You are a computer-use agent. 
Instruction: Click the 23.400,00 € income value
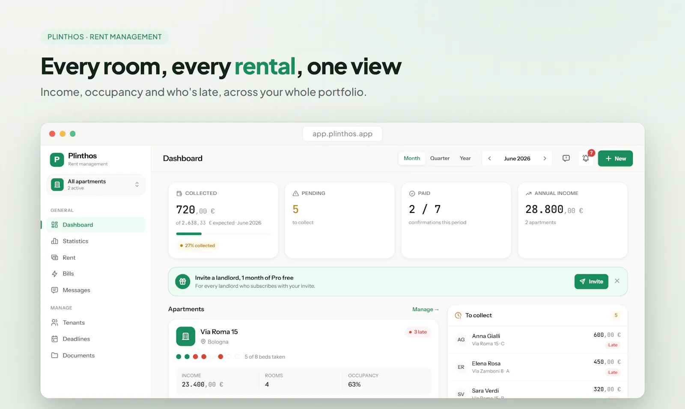[x=203, y=385]
